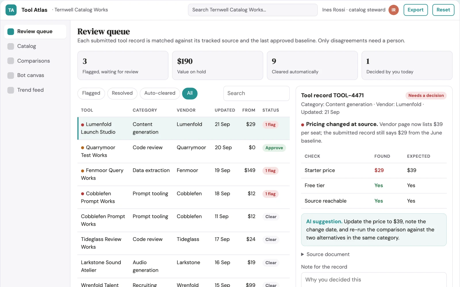The height and width of the screenshot is (287, 460).
Task: Click the 1 flag badge dated 18 Sep
Action: (x=270, y=194)
